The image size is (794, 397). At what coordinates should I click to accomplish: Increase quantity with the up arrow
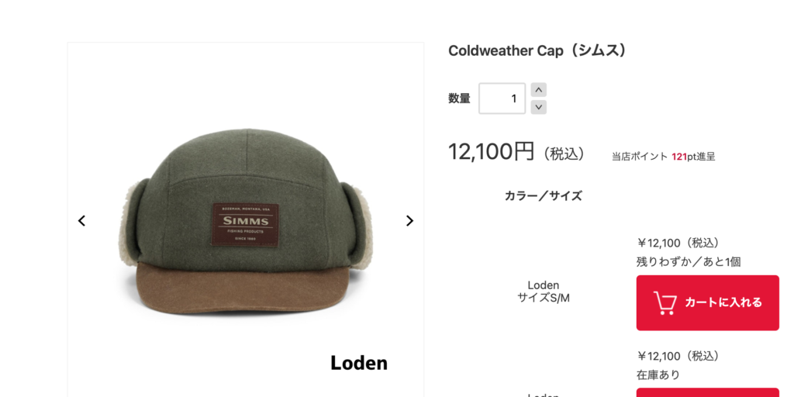[x=539, y=90]
